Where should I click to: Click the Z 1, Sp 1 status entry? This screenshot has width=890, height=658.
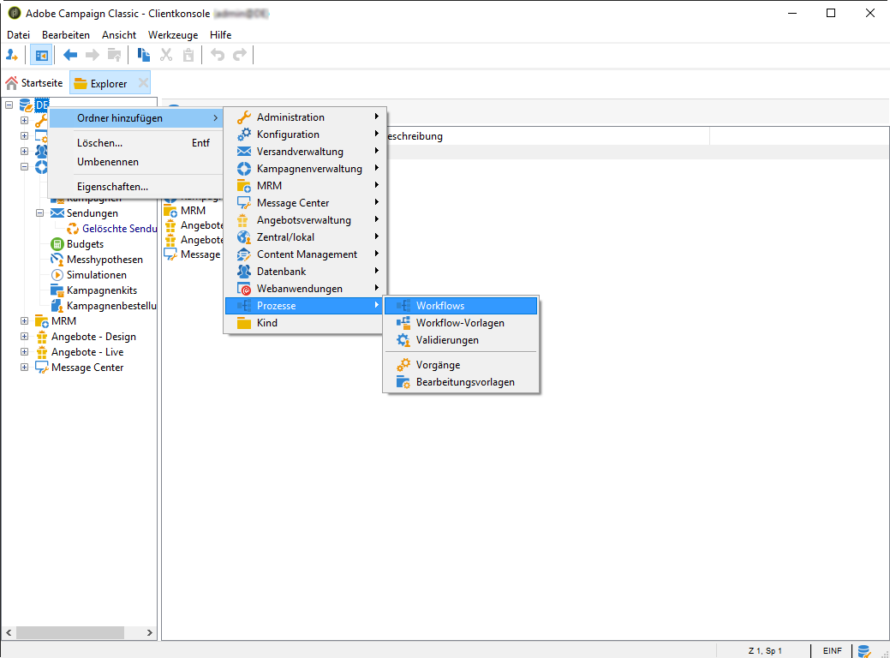(x=765, y=650)
